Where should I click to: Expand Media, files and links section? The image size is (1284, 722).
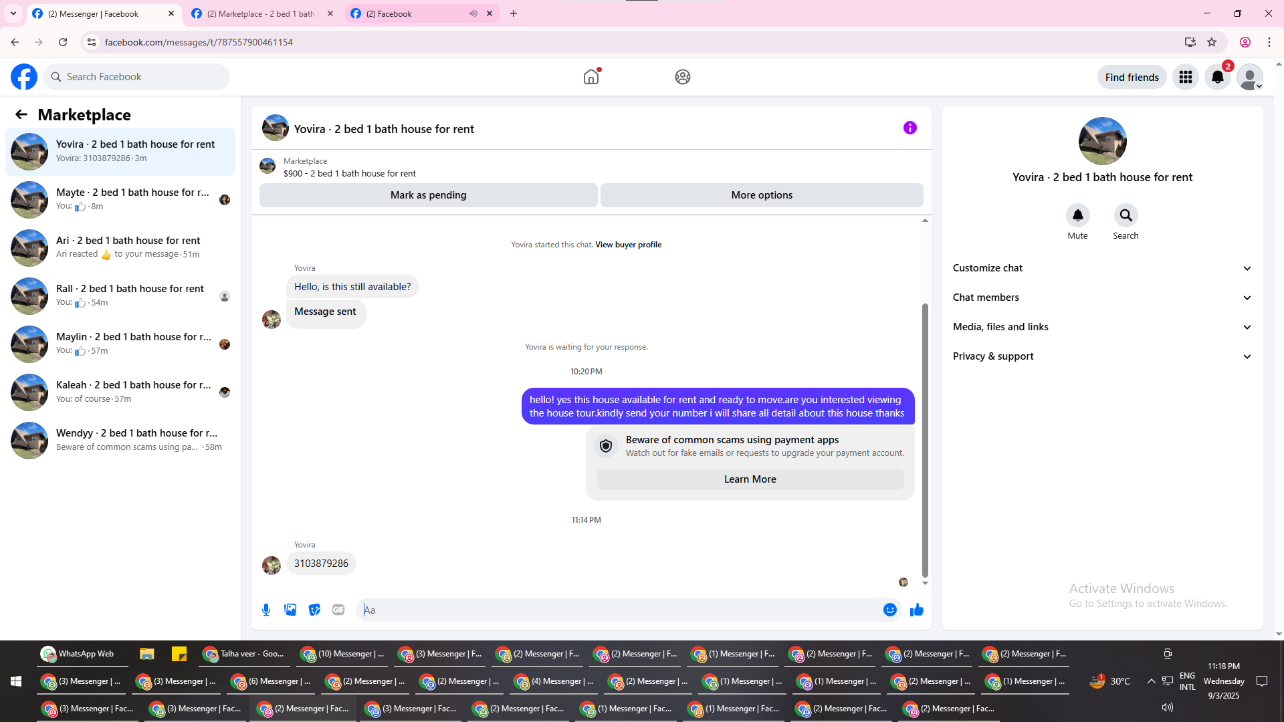coord(1103,327)
